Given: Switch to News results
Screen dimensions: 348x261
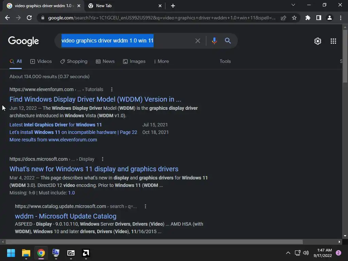Looking at the screenshot, I should pyautogui.click(x=105, y=62).
